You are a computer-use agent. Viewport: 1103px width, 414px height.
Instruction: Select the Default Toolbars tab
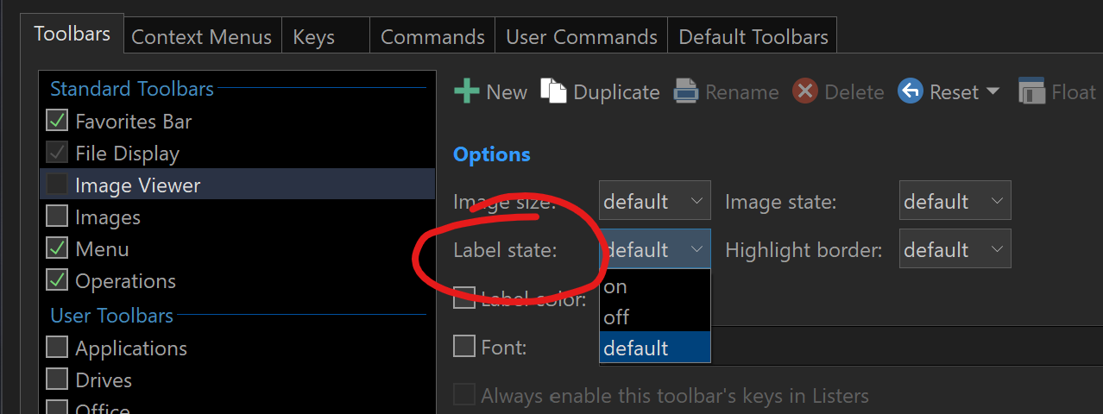click(753, 37)
